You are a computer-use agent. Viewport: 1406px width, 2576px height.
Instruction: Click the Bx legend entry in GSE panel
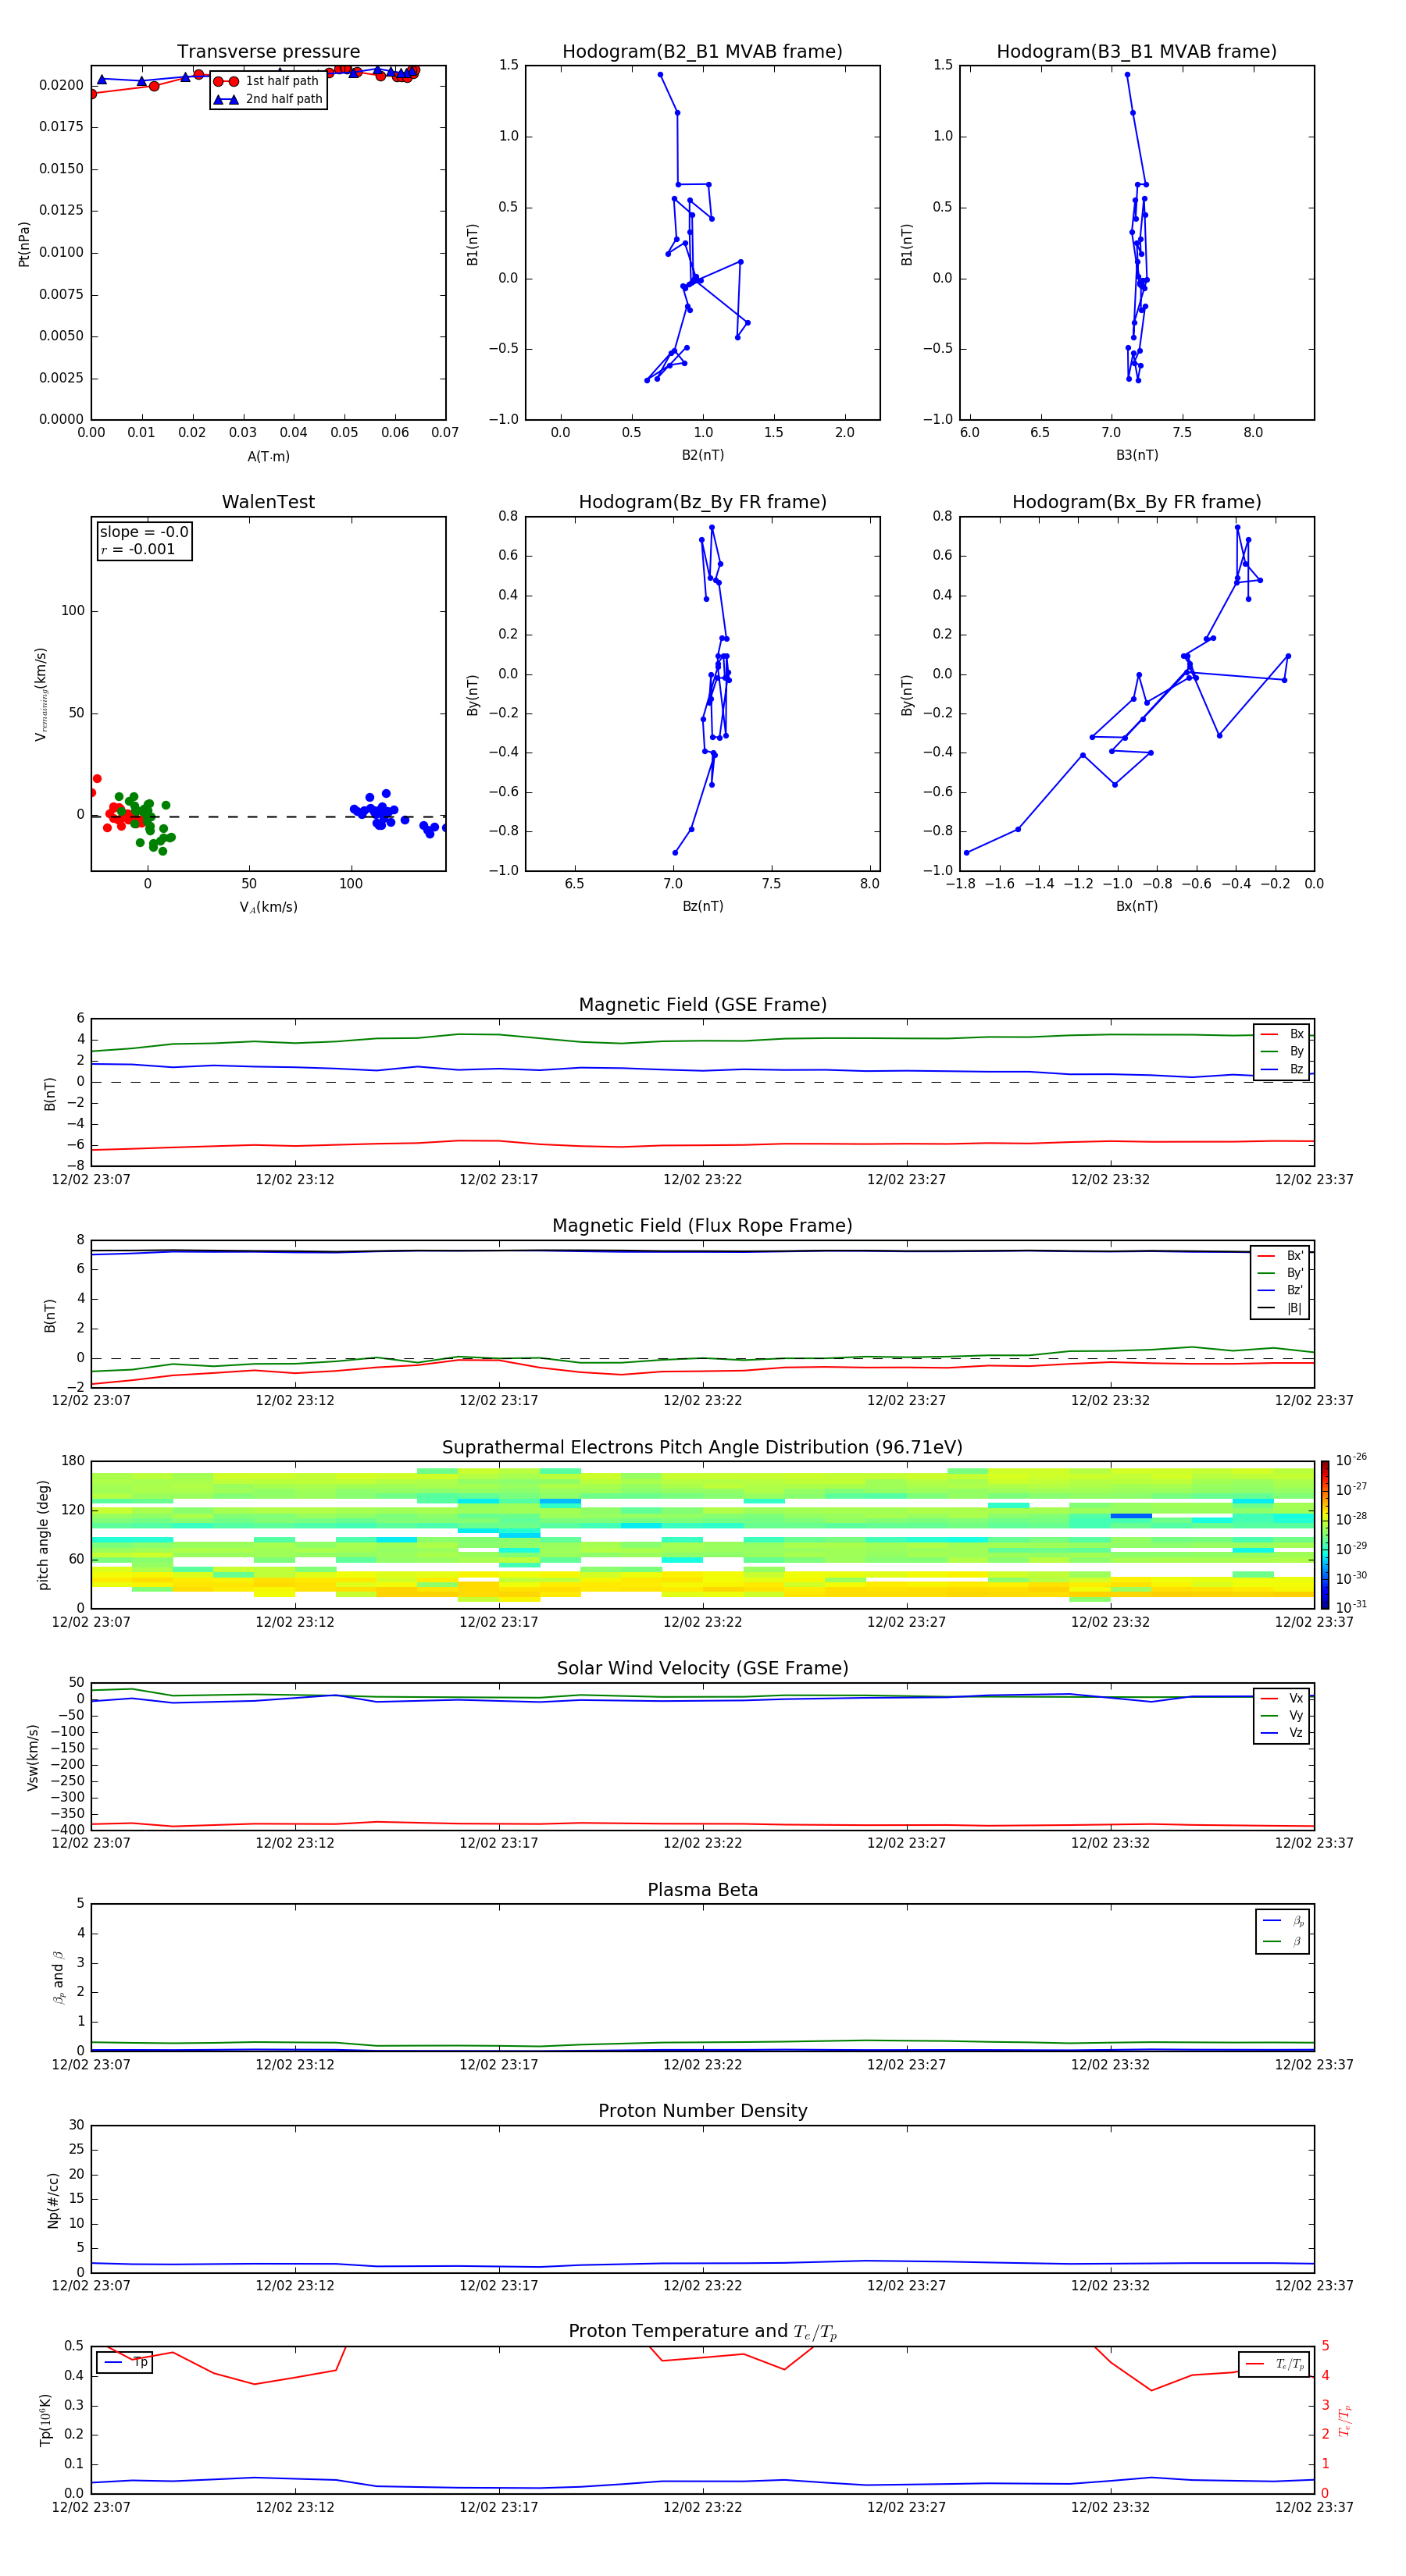[1282, 1034]
